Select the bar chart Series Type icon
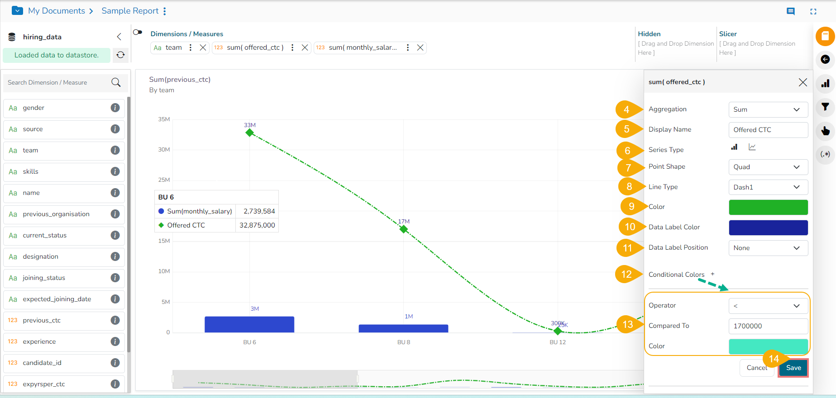Screen dimensions: 836x398 click(734, 147)
